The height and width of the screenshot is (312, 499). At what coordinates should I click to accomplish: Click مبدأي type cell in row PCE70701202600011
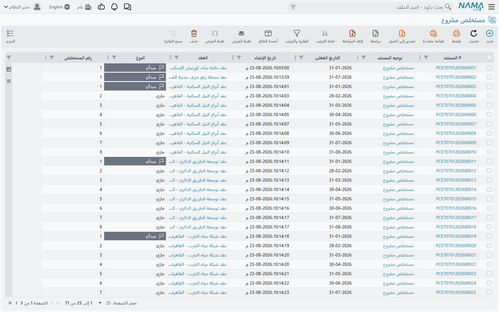tap(135, 161)
